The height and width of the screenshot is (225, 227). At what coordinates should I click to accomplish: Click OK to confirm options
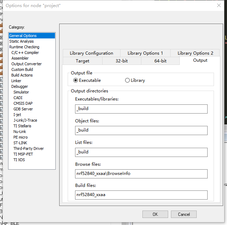(155, 214)
